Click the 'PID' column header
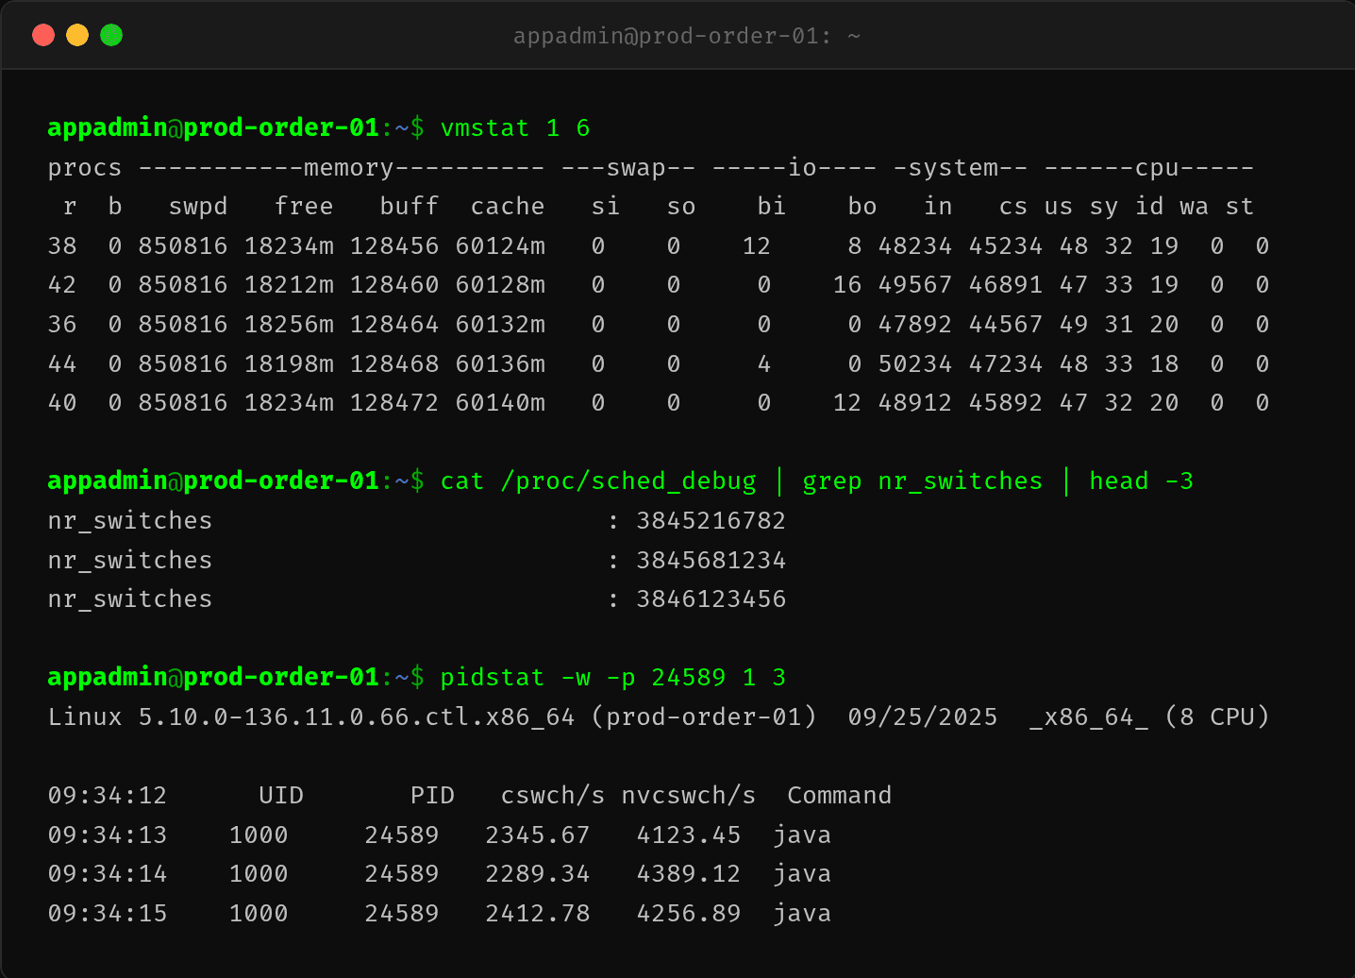The width and height of the screenshot is (1355, 978). coord(432,795)
